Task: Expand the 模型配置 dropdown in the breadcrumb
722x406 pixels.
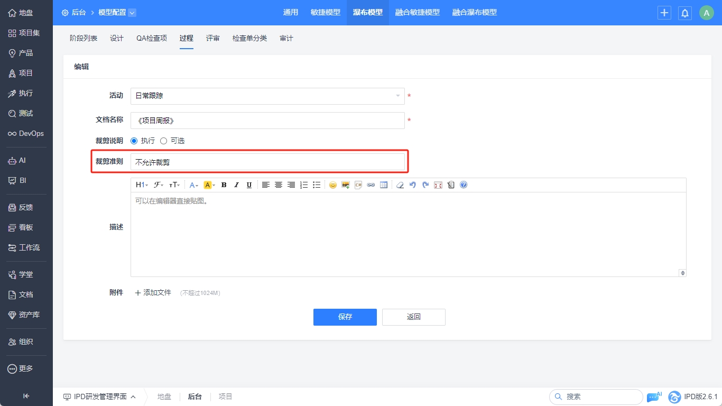Action: coord(132,13)
